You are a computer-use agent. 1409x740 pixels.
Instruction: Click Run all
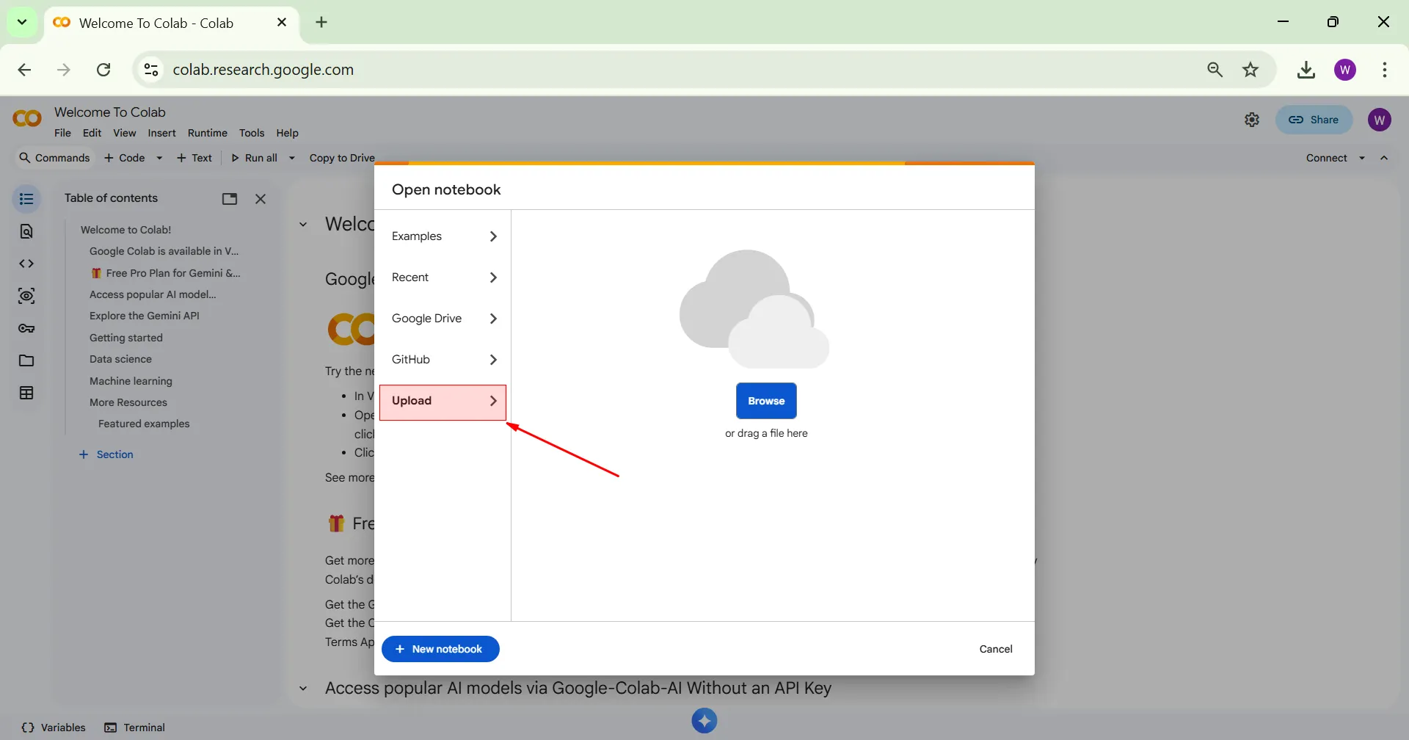click(x=254, y=158)
